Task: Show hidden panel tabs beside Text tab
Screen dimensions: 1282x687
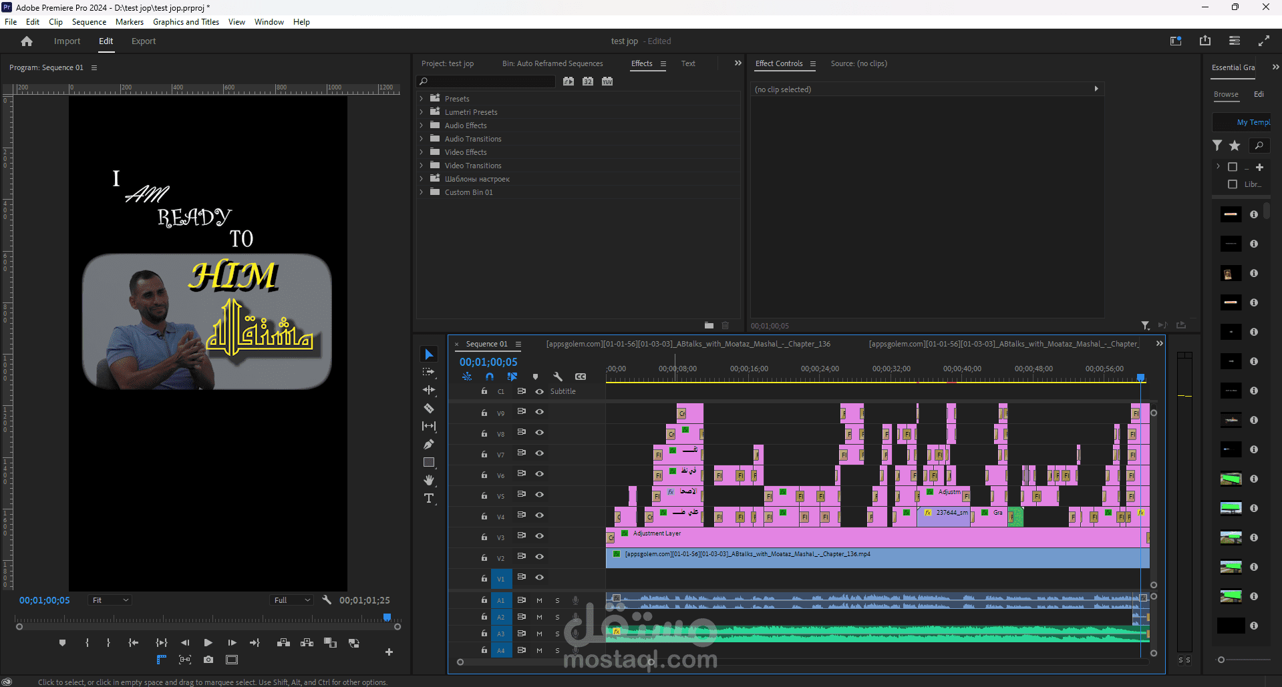Action: 738,63
